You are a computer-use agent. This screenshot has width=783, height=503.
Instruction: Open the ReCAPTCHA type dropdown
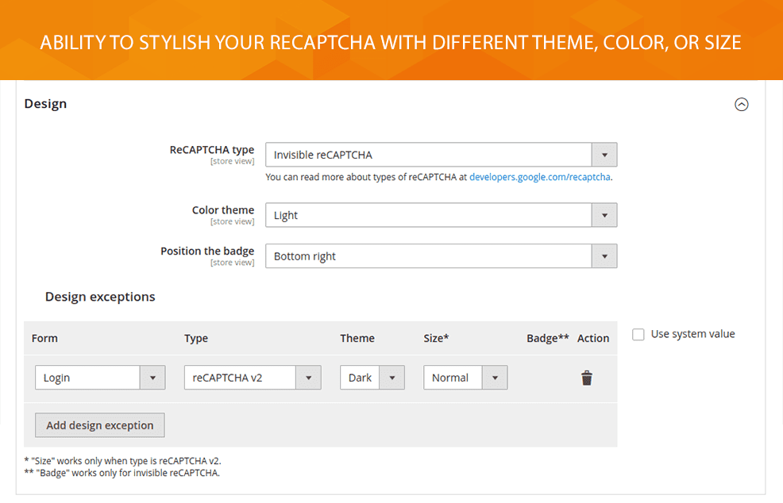(x=441, y=155)
